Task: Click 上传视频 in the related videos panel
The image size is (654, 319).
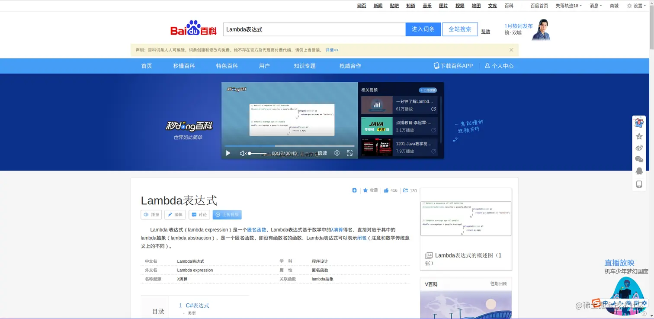Action: point(428,90)
